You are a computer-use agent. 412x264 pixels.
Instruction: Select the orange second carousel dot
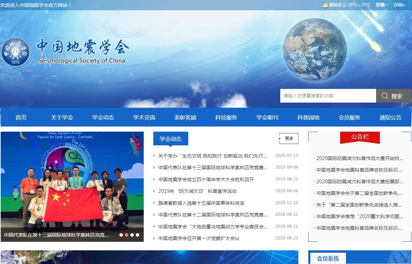[x=127, y=235]
